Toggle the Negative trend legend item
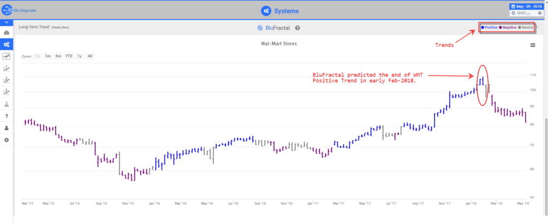 click(x=508, y=27)
